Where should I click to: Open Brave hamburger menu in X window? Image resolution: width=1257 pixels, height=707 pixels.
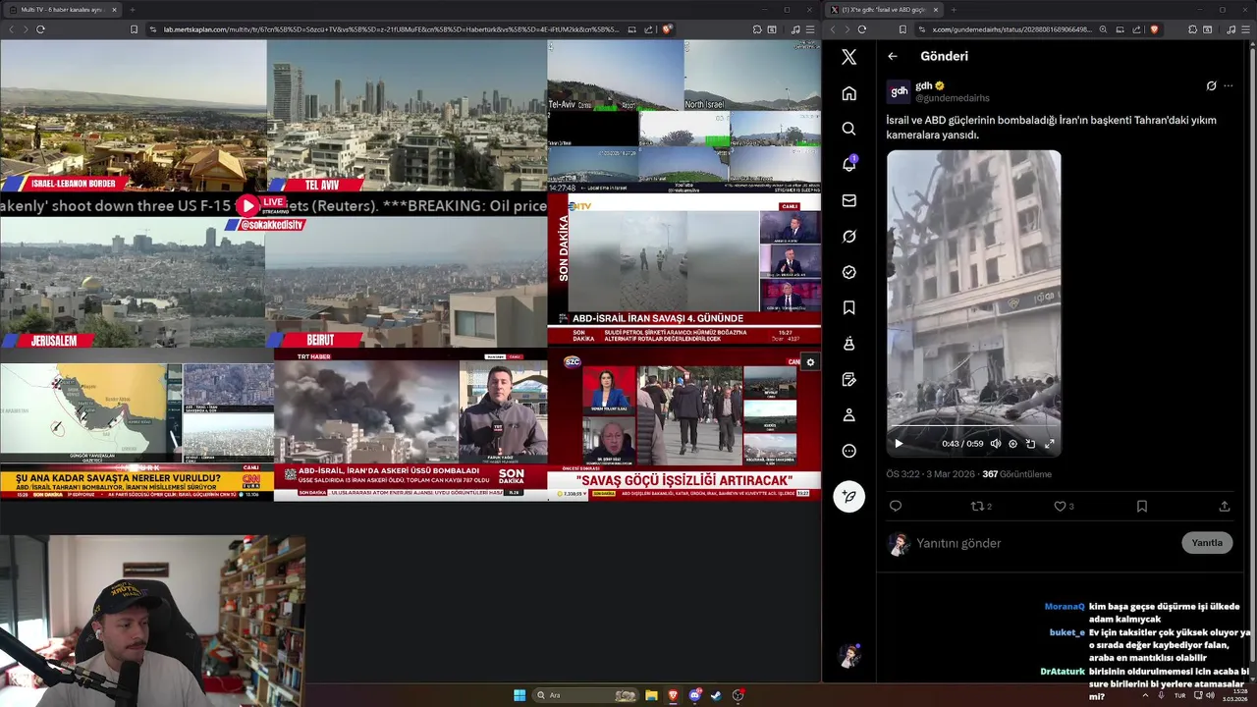click(x=1244, y=29)
